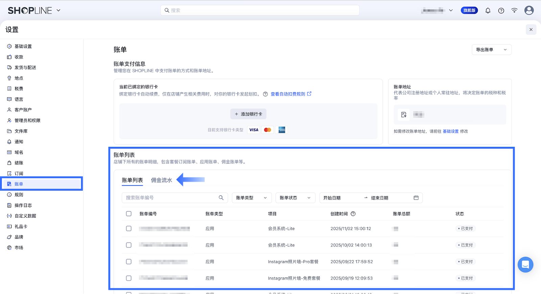Click the magnifier in bill number search
The height and width of the screenshot is (294, 541).
tap(221, 198)
